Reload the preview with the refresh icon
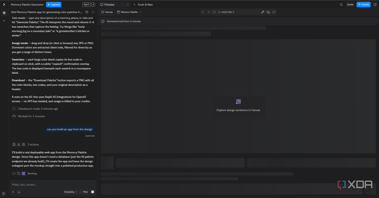This screenshot has height=198, width=379. click(214, 12)
